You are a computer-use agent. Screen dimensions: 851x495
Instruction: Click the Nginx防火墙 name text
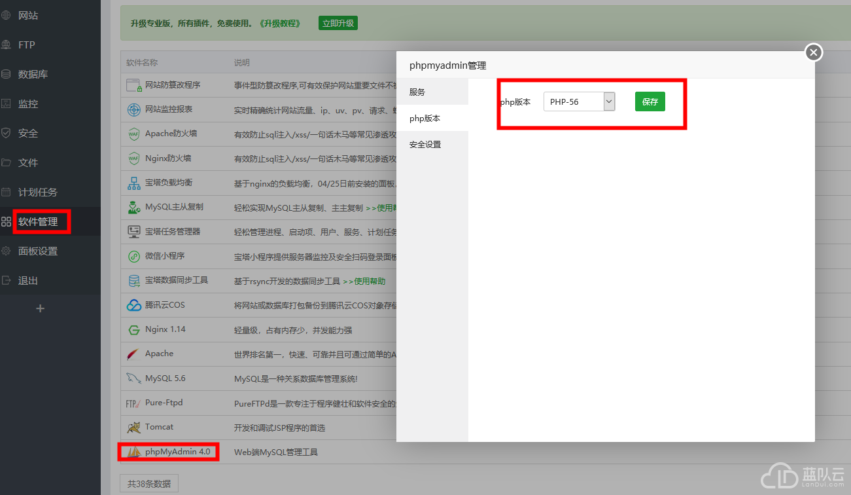coord(168,158)
